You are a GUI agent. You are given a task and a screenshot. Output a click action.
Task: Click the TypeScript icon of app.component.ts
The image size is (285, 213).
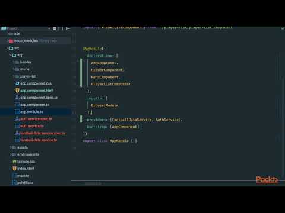coord(17,105)
